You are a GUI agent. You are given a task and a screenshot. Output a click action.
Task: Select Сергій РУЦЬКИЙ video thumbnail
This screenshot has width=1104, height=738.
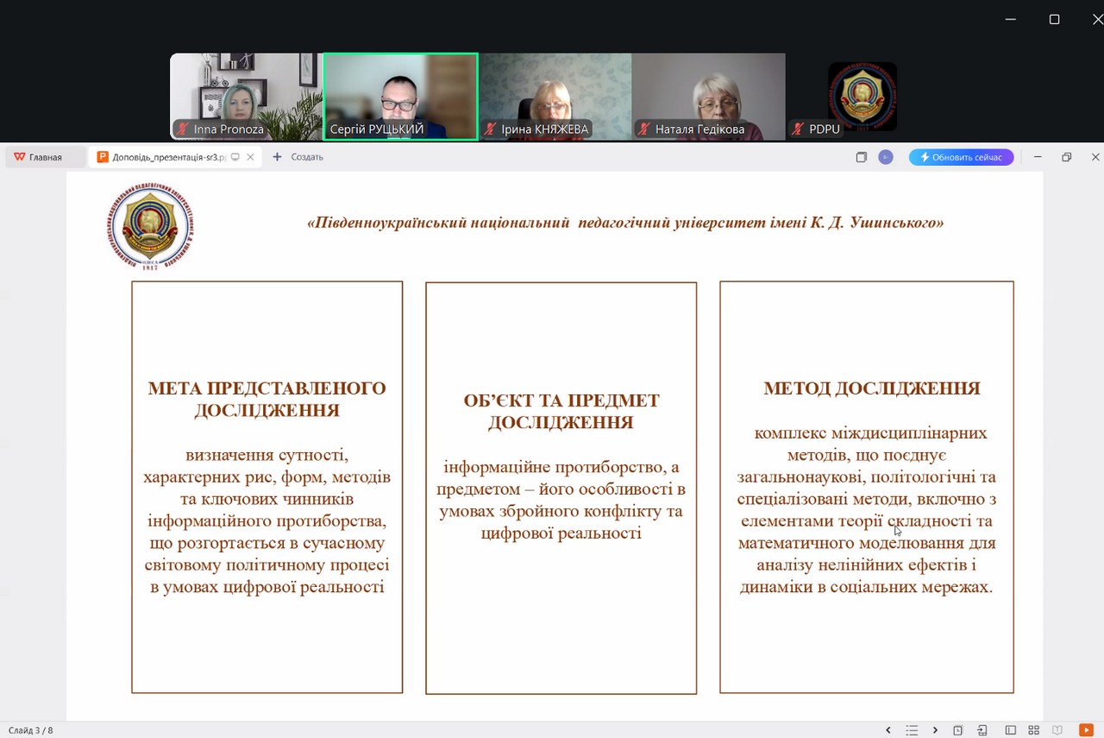[400, 96]
